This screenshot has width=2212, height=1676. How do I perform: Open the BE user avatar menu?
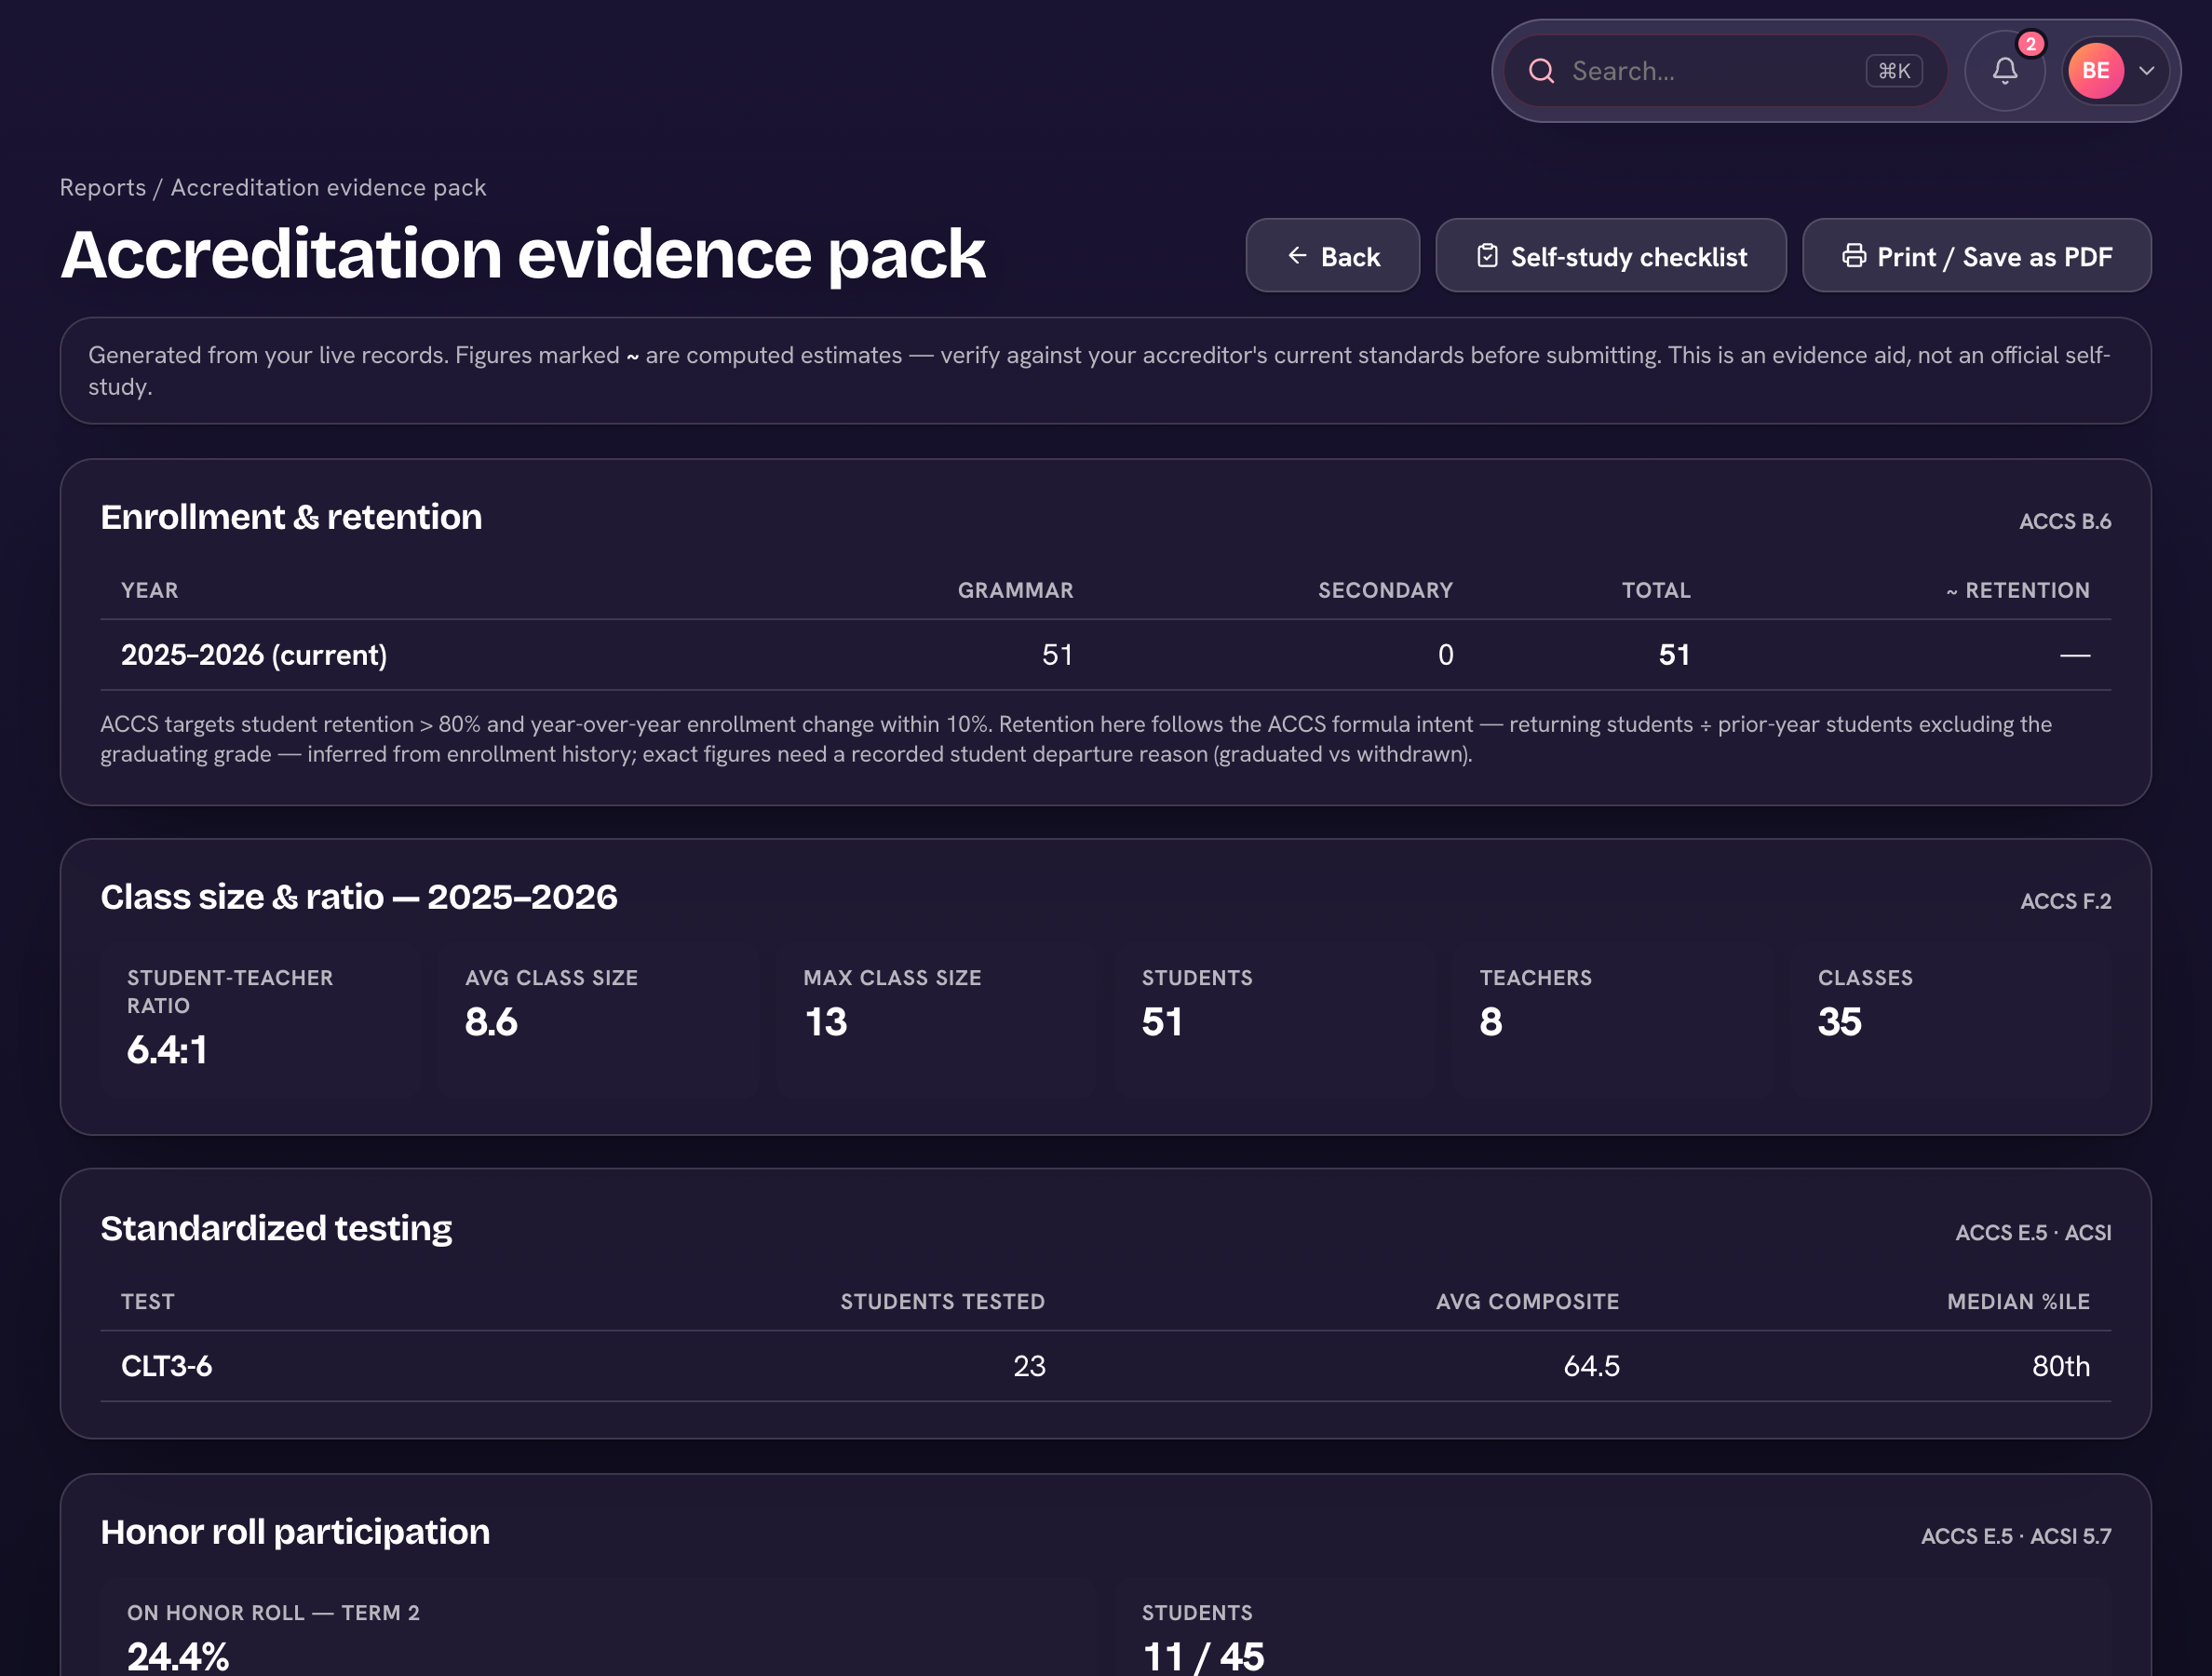[x=2095, y=71]
